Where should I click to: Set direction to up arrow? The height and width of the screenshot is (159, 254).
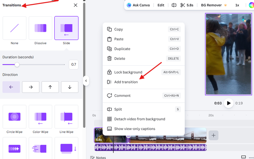tap(50, 87)
